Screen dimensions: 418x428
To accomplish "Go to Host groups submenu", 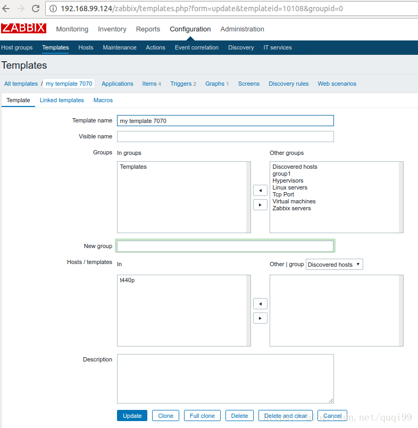I will click(17, 47).
